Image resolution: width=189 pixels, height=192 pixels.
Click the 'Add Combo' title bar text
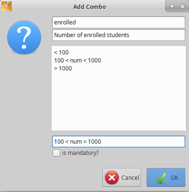(x=90, y=7)
